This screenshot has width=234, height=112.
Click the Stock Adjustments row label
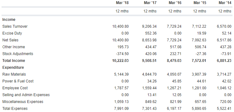coord(18,54)
